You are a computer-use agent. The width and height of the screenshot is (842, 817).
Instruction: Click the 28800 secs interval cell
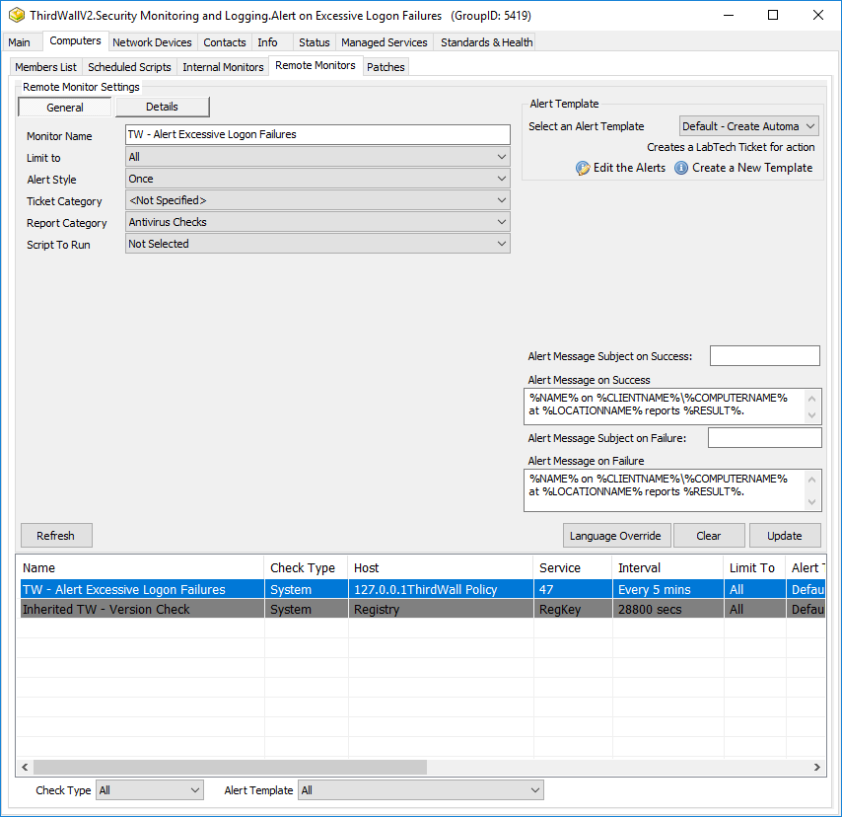tap(667, 609)
